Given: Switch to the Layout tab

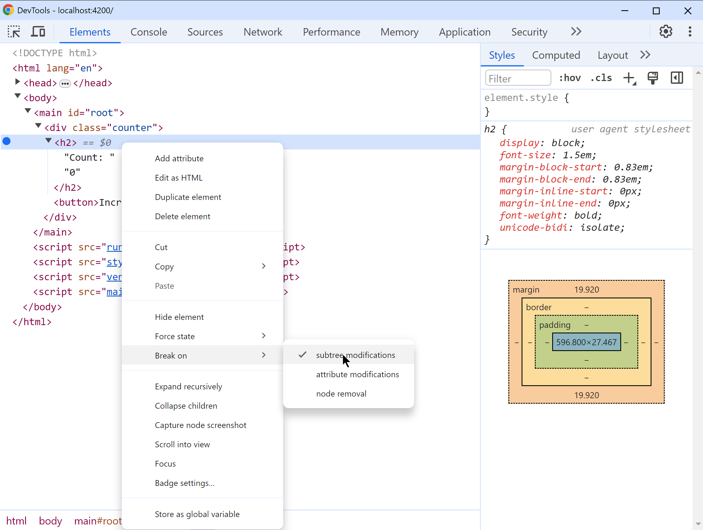Looking at the screenshot, I should 613,55.
